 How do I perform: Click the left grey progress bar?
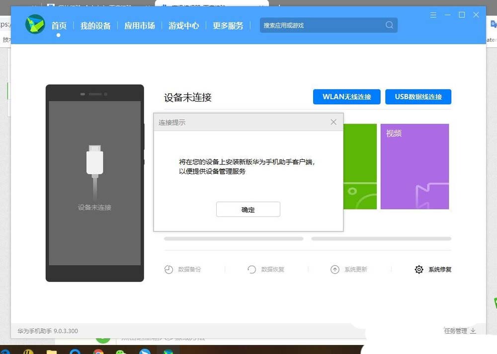point(234,239)
